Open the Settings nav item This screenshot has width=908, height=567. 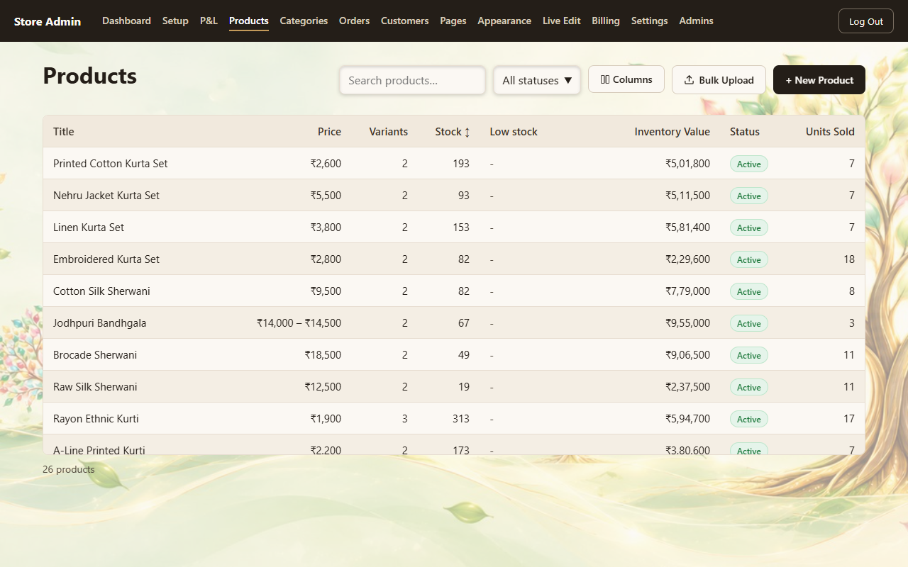649,21
